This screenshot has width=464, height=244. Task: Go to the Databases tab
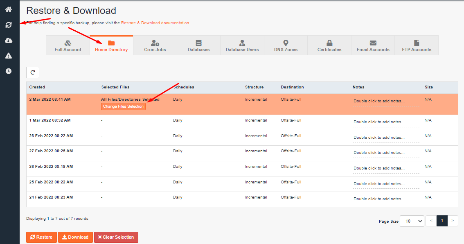coord(198,45)
